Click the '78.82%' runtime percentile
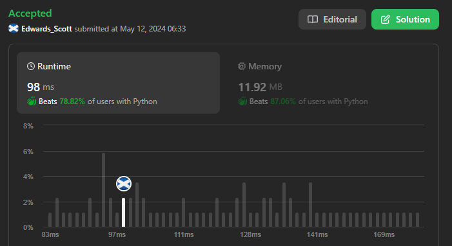The width and height of the screenshot is (452, 246). 72,101
